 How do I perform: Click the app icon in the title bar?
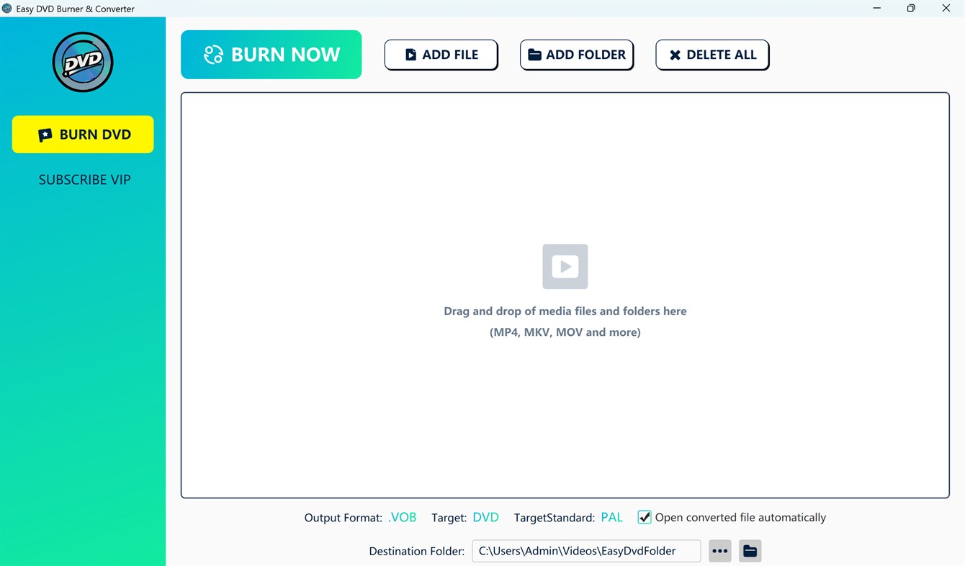click(7, 8)
